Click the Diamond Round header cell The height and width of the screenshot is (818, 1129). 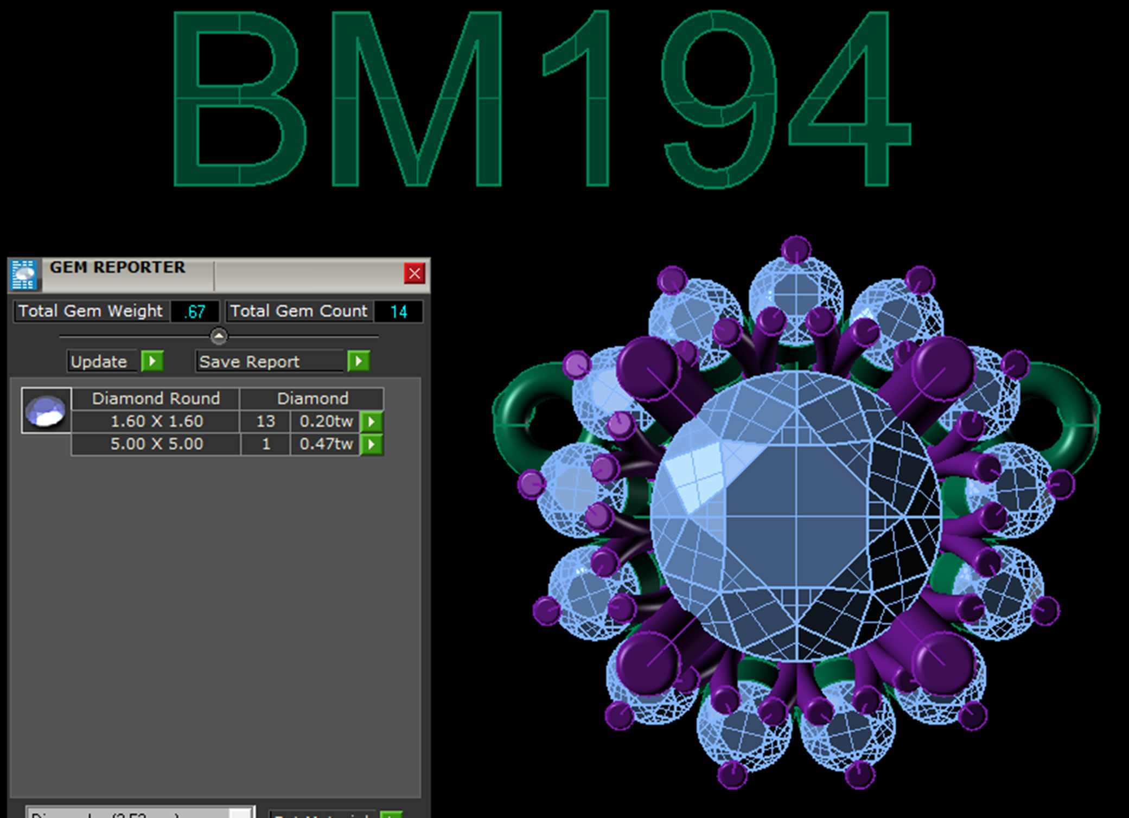click(x=156, y=399)
